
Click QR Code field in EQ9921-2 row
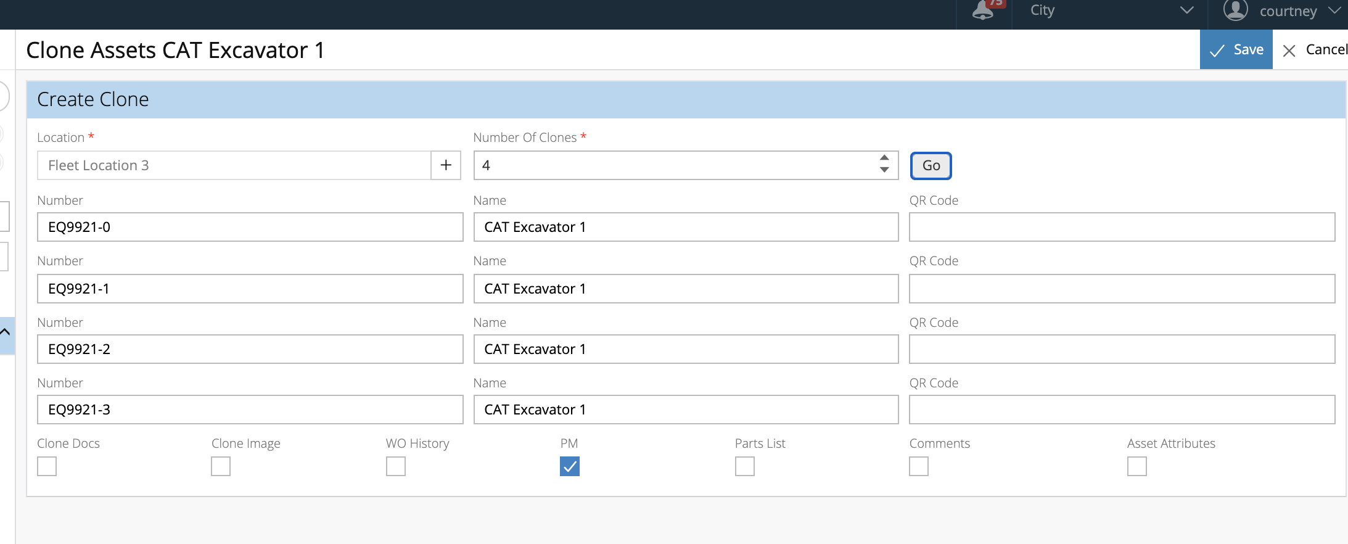[x=1122, y=349]
